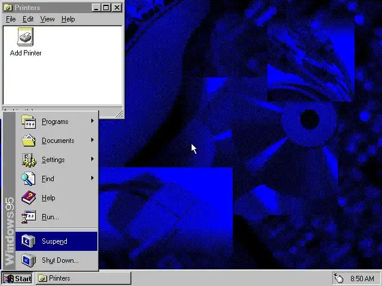Maximize the Printers window
Screen dimensions: 382x286
tap(106, 8)
